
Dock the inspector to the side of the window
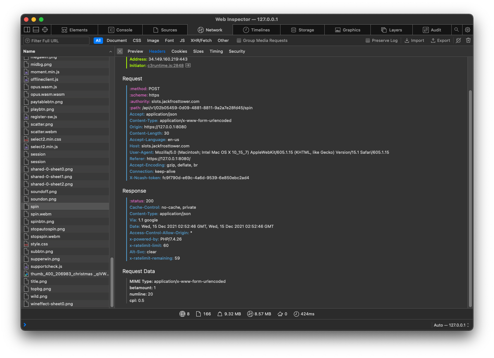pos(27,30)
